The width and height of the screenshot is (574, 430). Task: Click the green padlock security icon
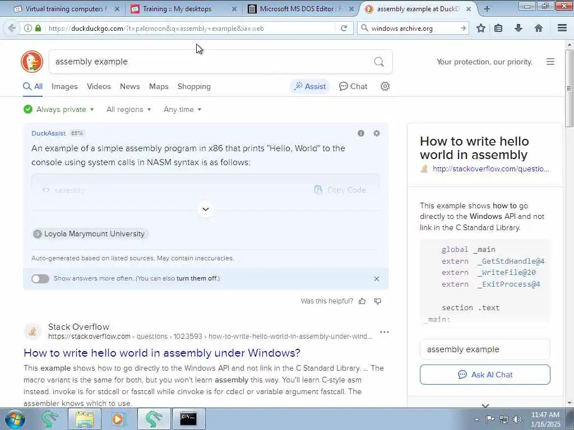[x=38, y=28]
